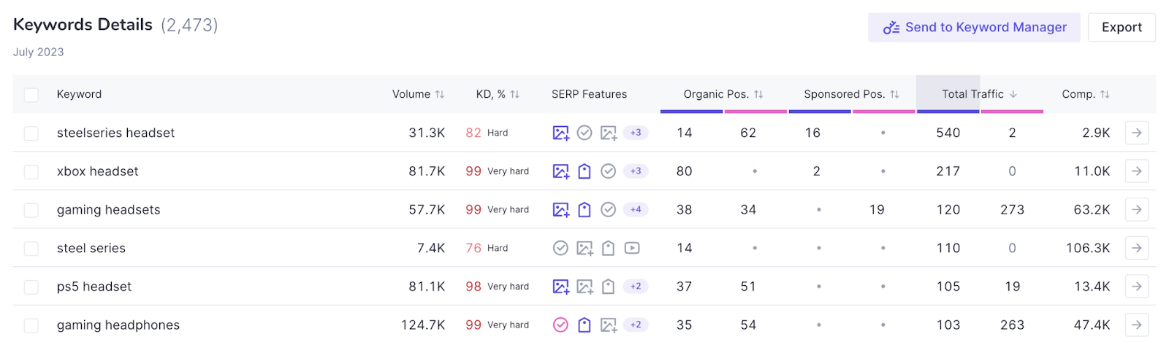Click checkmark-circle icon in xbox headset row
1169x342 pixels.
pos(609,171)
